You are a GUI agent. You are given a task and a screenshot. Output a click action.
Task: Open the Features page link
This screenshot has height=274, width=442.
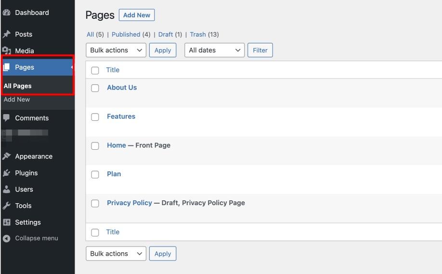coord(121,117)
